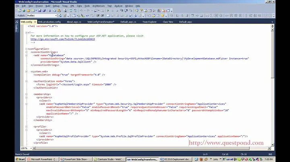Click the Open File folder icon
The height and width of the screenshot is (162, 290).
(x=28, y=11)
